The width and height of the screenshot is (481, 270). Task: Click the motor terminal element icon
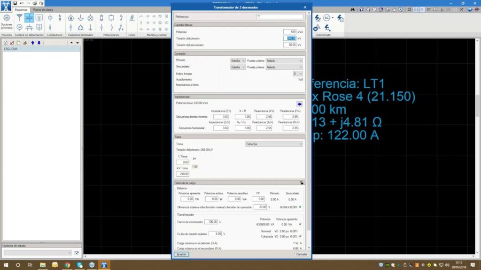point(71,18)
